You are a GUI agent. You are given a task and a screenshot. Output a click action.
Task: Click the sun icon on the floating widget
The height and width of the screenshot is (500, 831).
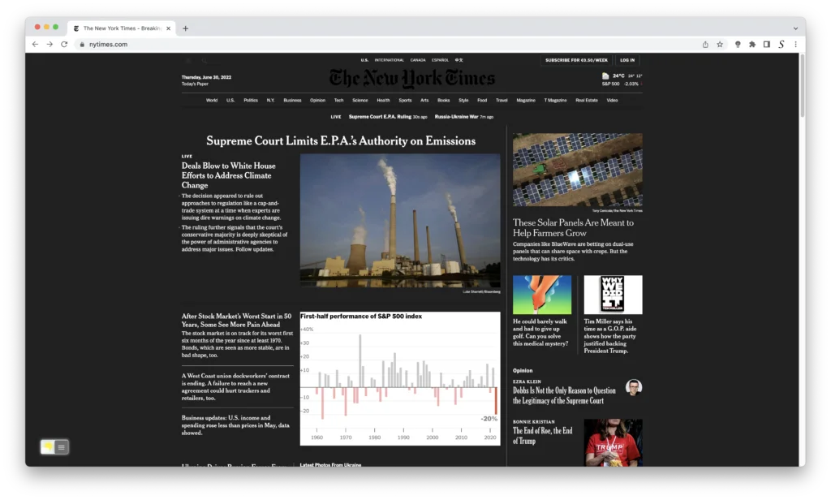coord(48,447)
